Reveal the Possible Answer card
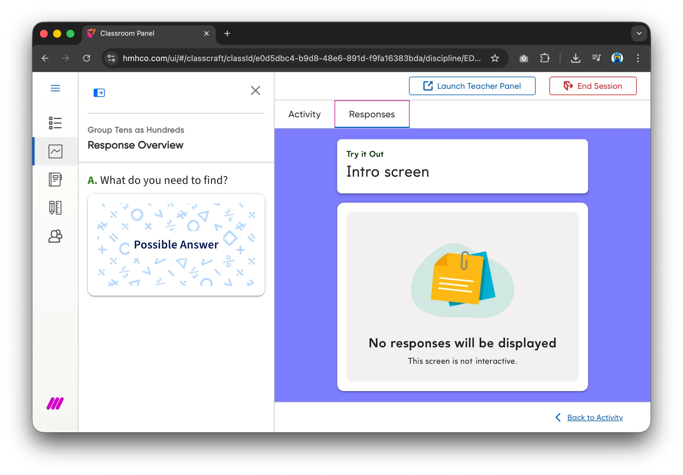 click(x=176, y=245)
